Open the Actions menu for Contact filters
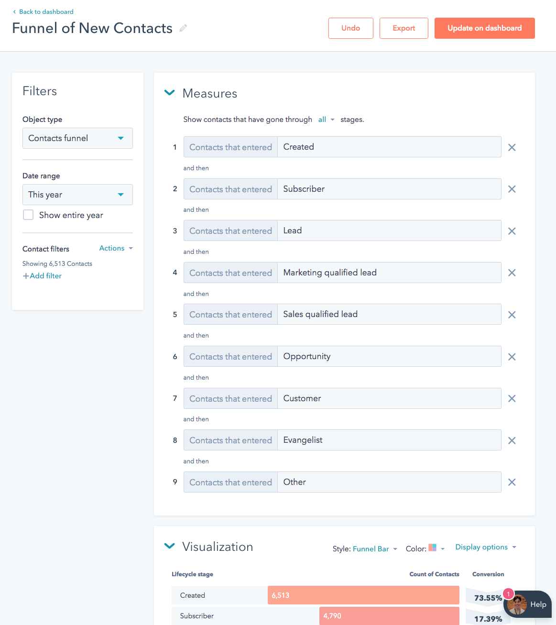The width and height of the screenshot is (556, 625). pos(115,248)
